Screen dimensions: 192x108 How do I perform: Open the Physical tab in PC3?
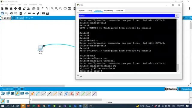[x=82, y=10]
